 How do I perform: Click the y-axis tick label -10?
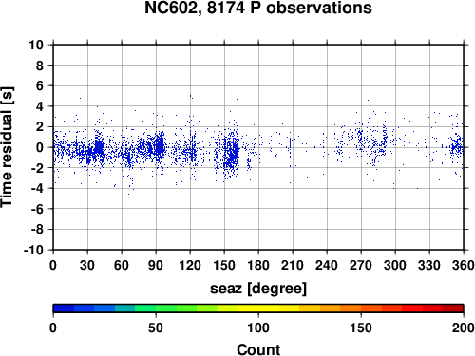[x=33, y=250]
